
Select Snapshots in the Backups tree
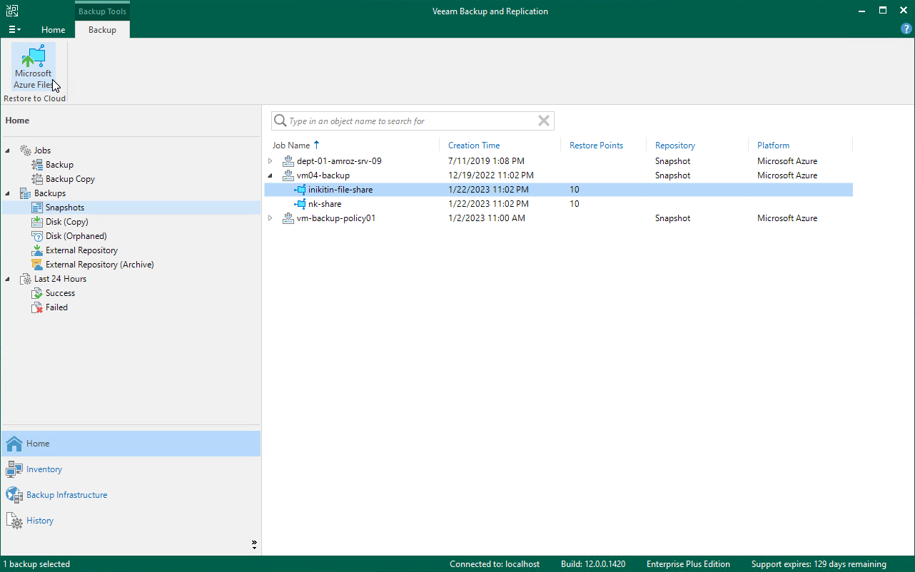click(64, 208)
